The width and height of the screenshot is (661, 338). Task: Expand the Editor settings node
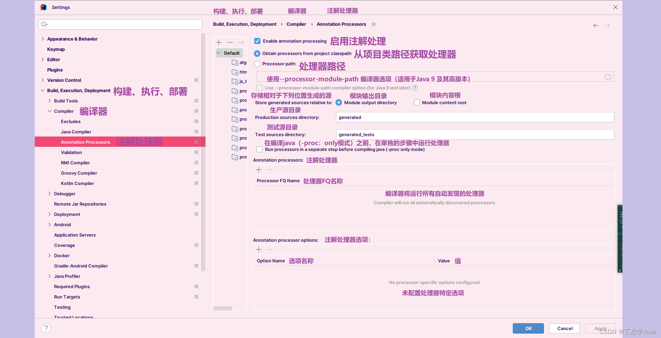43,59
